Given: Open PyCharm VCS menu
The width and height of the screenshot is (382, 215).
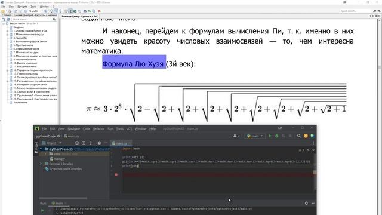Looking at the screenshot, I should click(x=129, y=129).
